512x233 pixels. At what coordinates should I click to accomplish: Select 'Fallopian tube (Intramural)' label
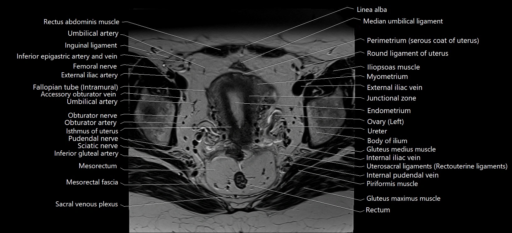[76, 87]
